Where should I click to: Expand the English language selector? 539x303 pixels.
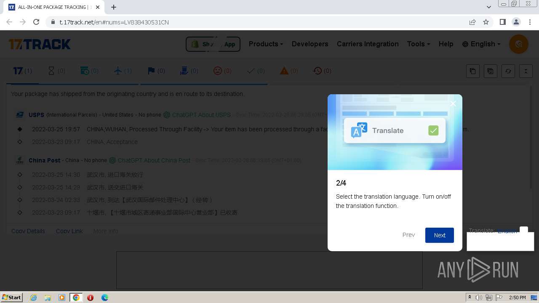click(481, 44)
